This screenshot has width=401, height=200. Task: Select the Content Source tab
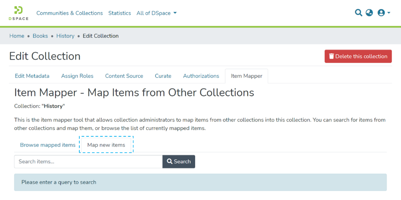pos(124,76)
